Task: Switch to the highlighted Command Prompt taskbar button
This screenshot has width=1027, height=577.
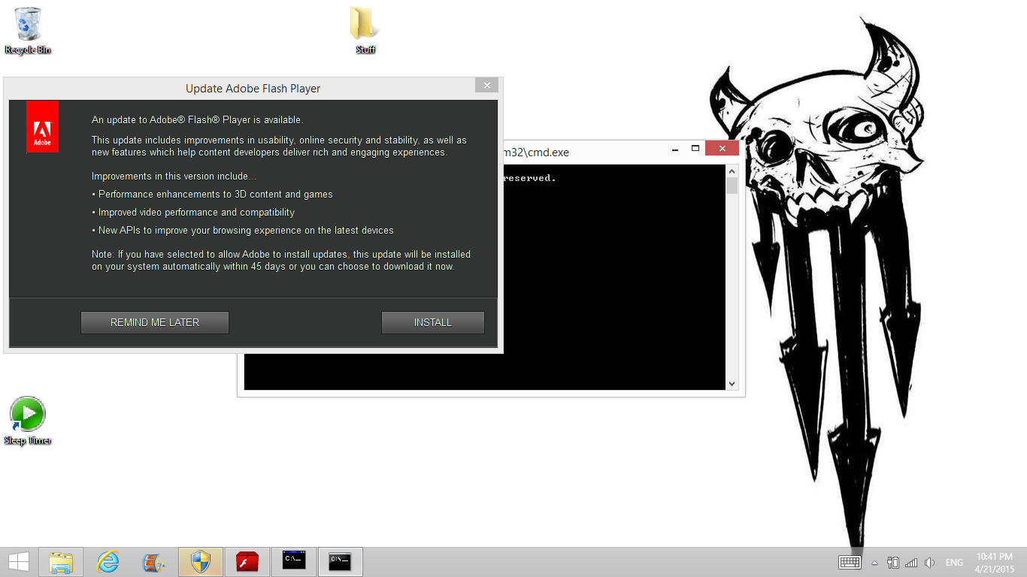Action: (x=341, y=562)
